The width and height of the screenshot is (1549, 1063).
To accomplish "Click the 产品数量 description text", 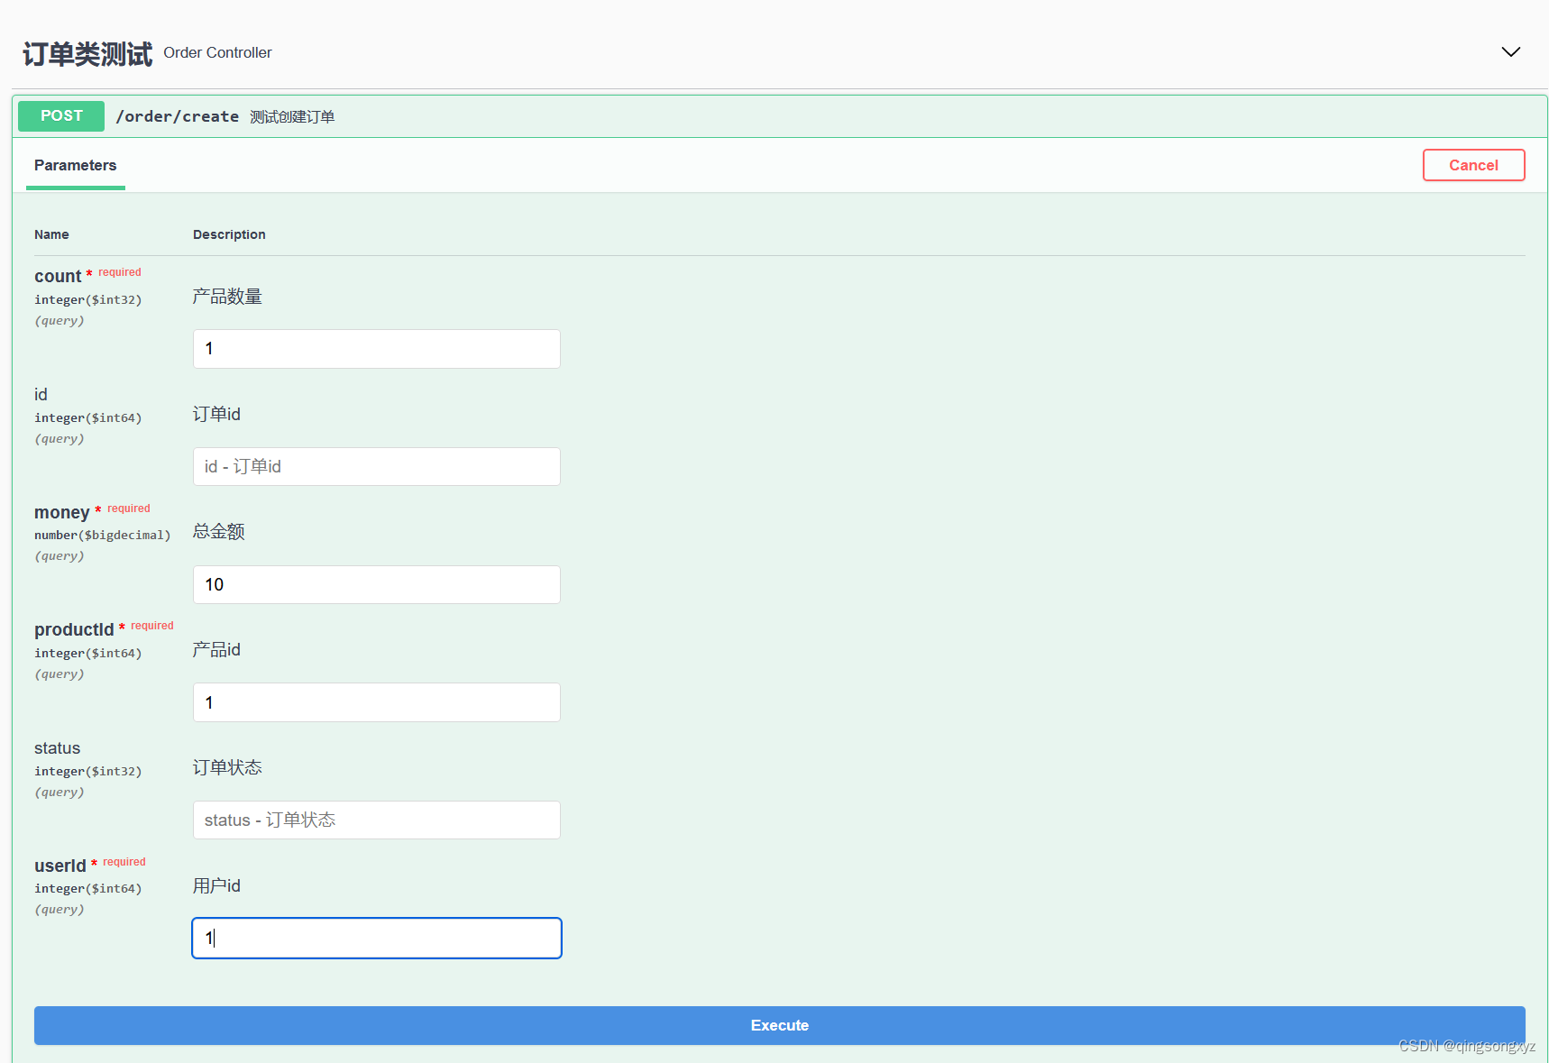I will pyautogui.click(x=227, y=297).
